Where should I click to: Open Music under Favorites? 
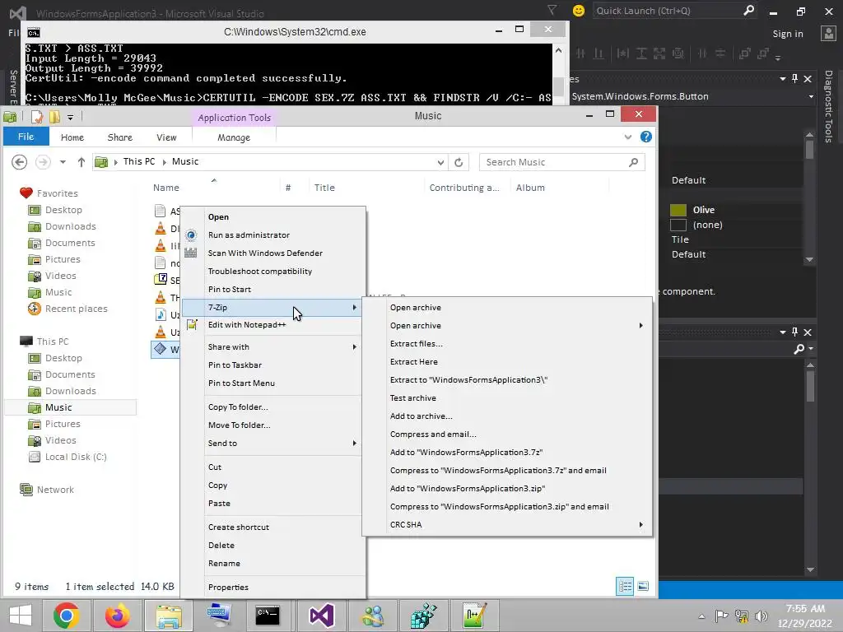pos(58,292)
